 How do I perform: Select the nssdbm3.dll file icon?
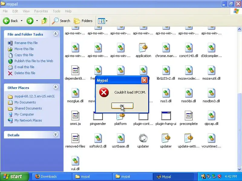[211, 93]
